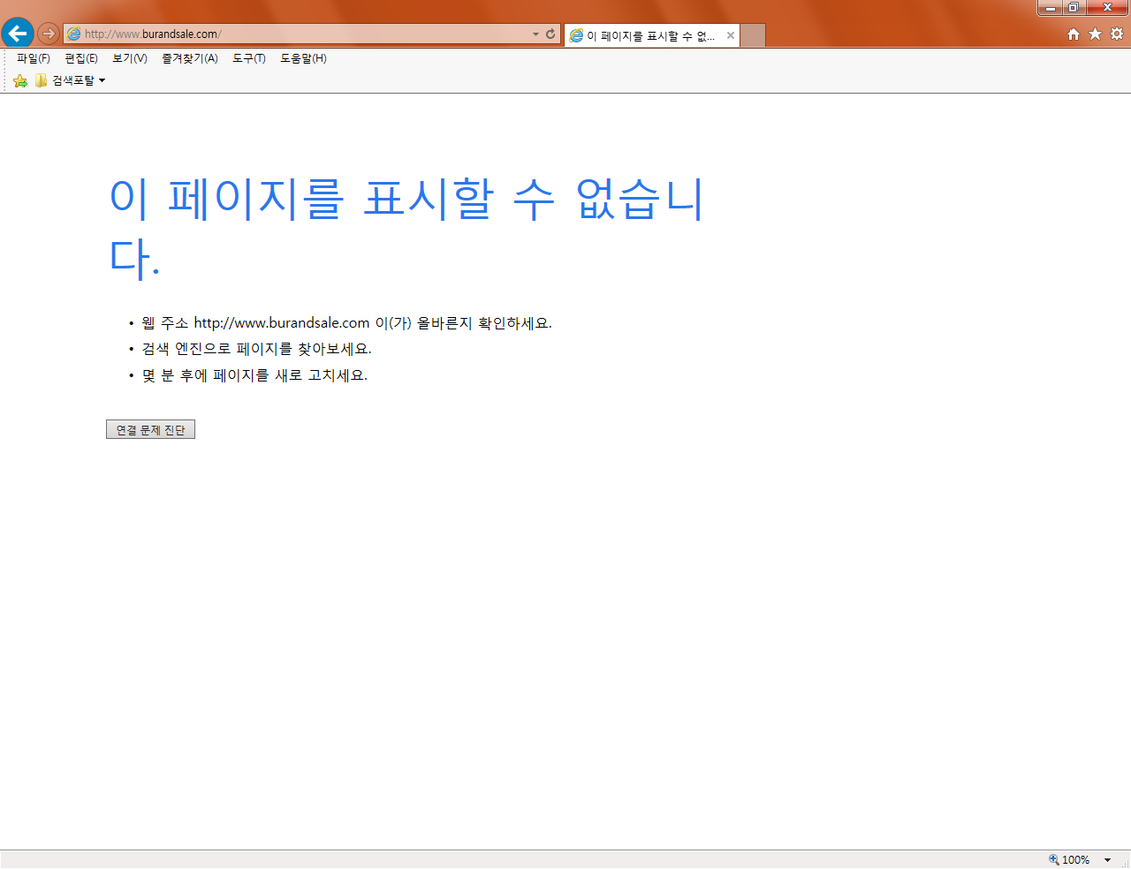The width and height of the screenshot is (1131, 869).
Task: Open the 편집(E) menu
Action: click(81, 58)
